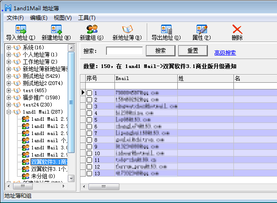
Task: Open the 文件(F) menu
Action: tap(15, 17)
